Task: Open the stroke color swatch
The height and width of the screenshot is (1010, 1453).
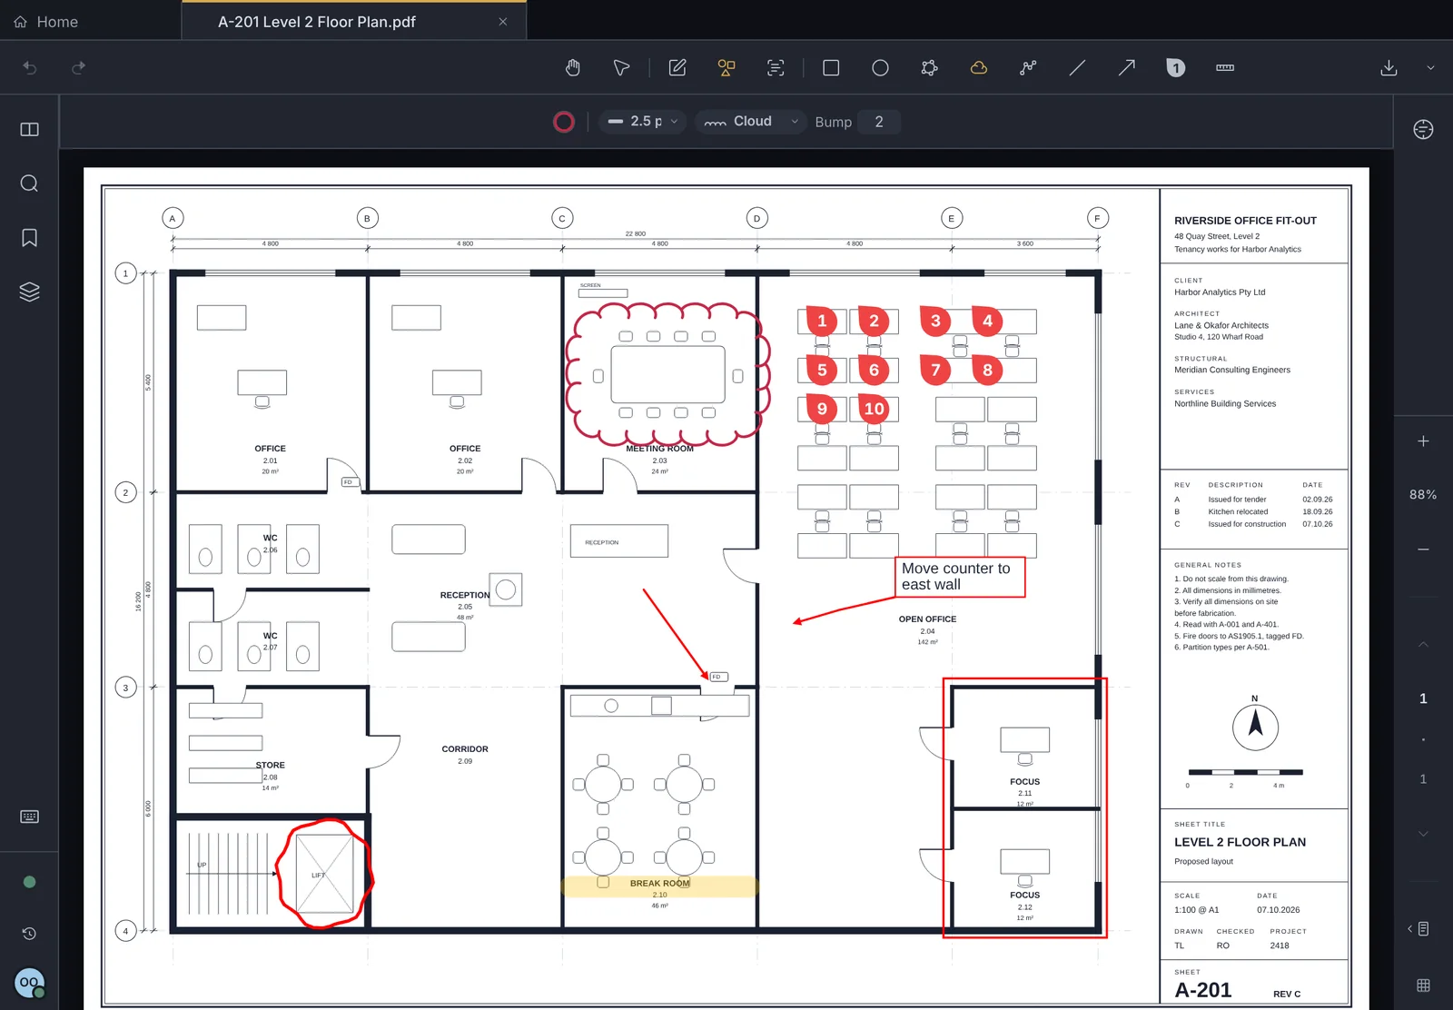Action: pos(564,122)
